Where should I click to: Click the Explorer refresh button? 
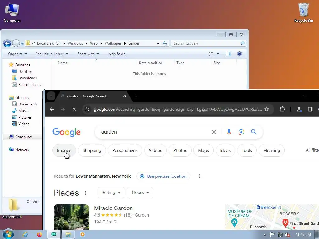tap(165, 43)
